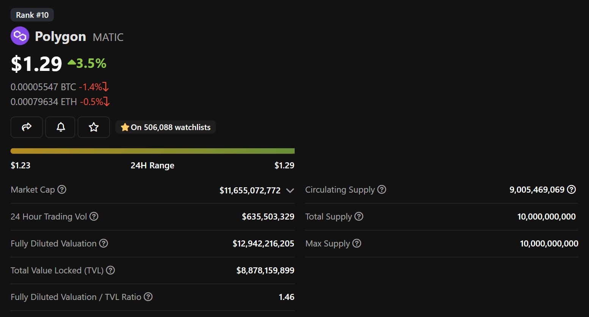Click the Fully Diluted Valuation help icon
This screenshot has height=317, width=589.
point(104,243)
